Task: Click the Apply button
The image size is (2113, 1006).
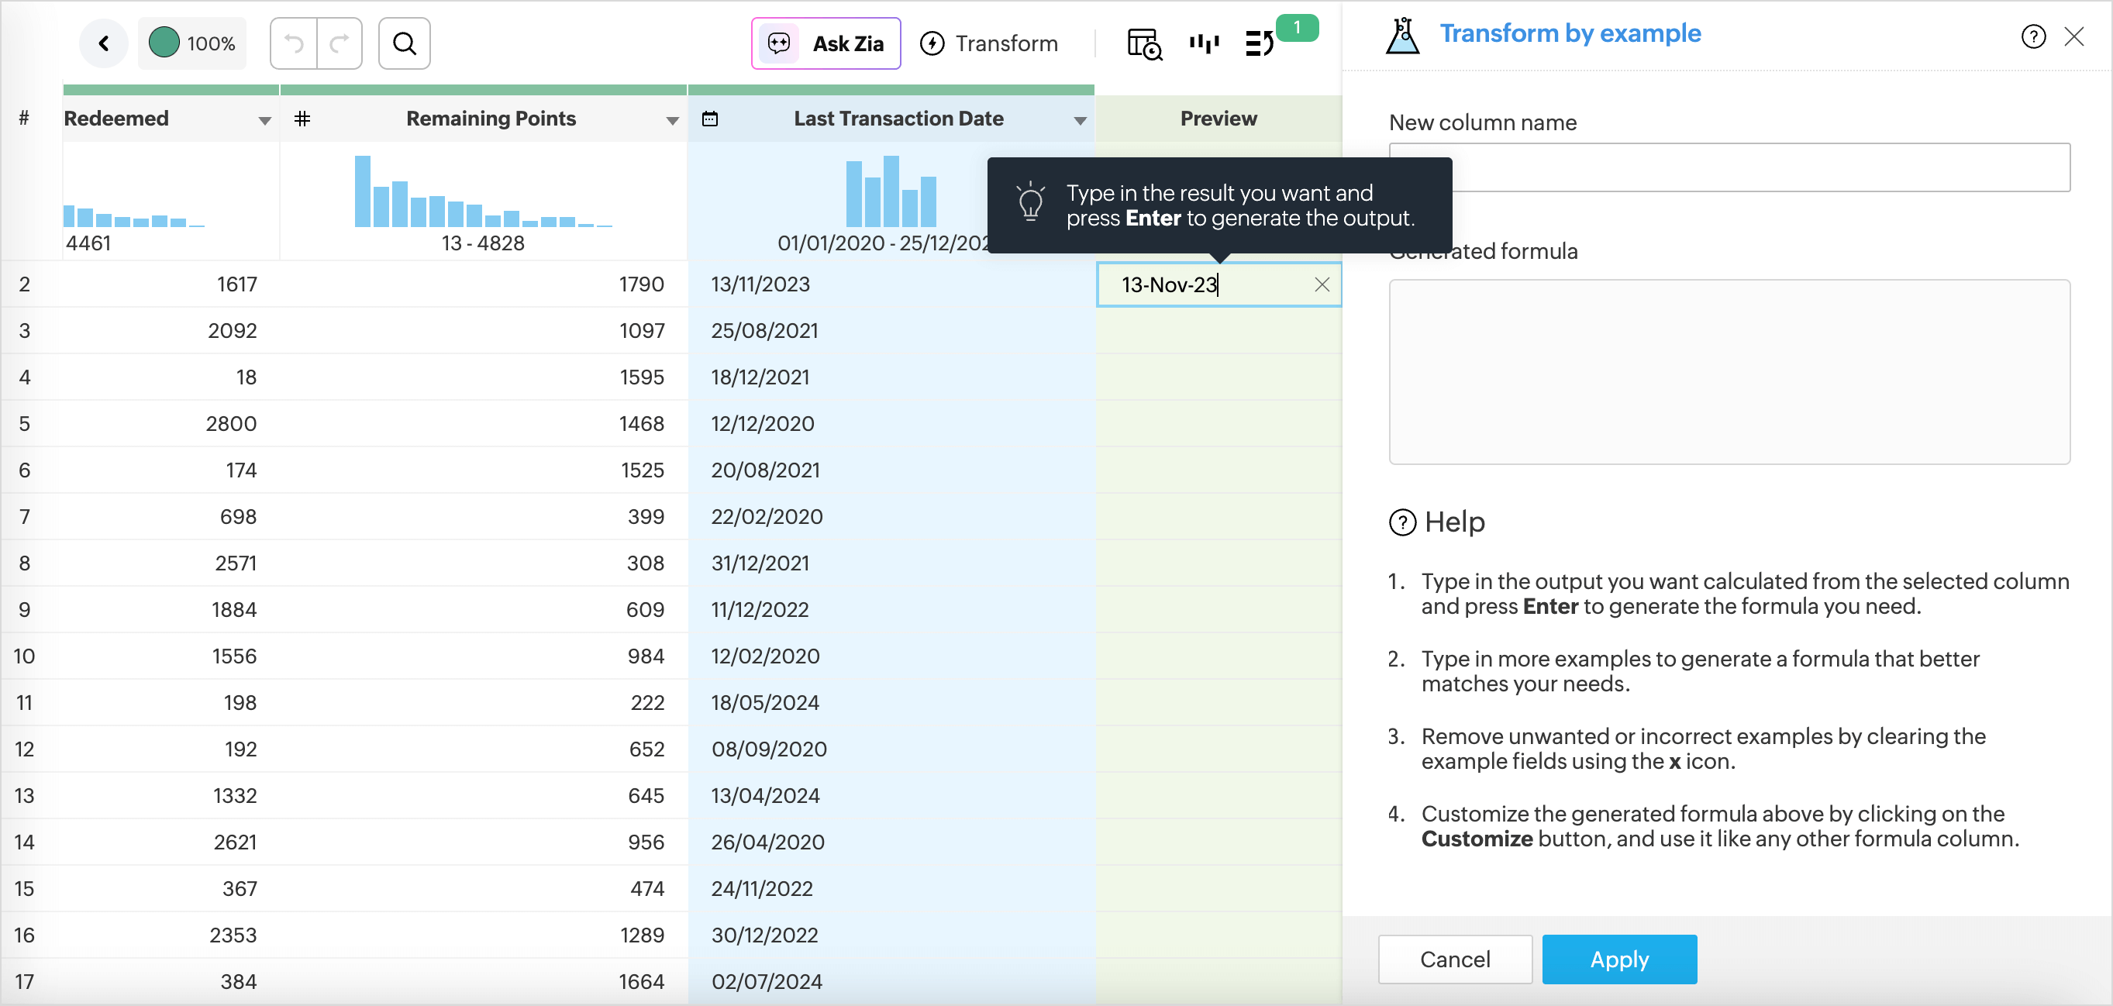Action: 1618,959
